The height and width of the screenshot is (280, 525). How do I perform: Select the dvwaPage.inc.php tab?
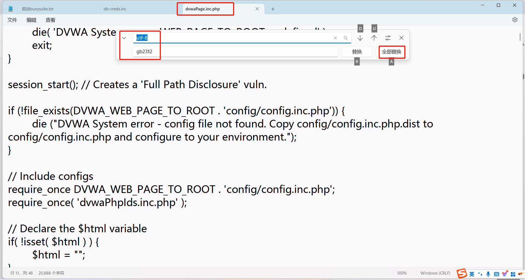(202, 9)
